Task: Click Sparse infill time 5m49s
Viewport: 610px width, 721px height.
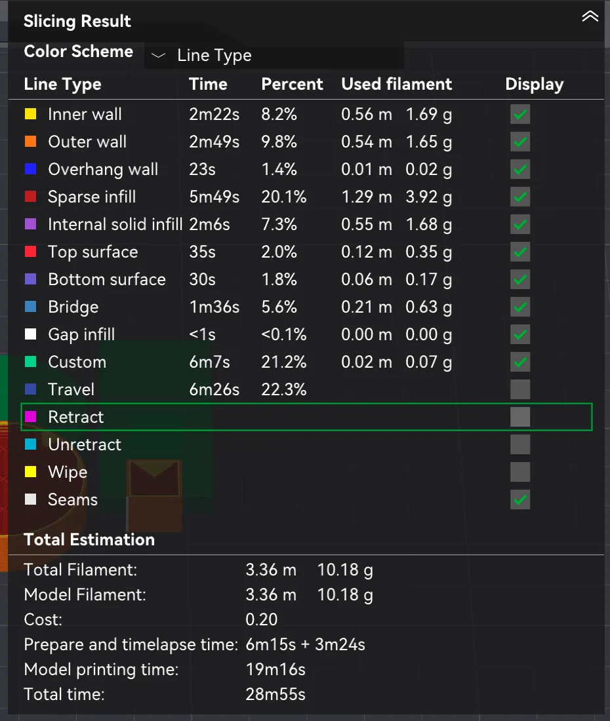Action: pos(214,197)
